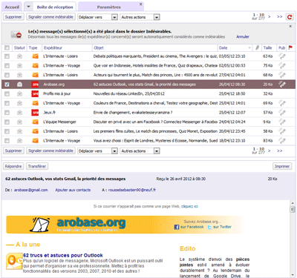
Task: Click top Signaler comme indésirable button
Action: [50, 17]
